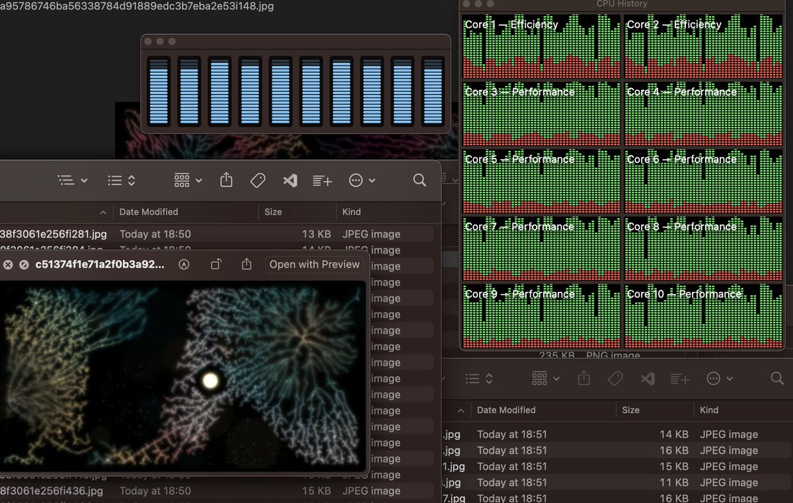Click the Core 6 — Performance graph
793x503 pixels.
[704, 181]
